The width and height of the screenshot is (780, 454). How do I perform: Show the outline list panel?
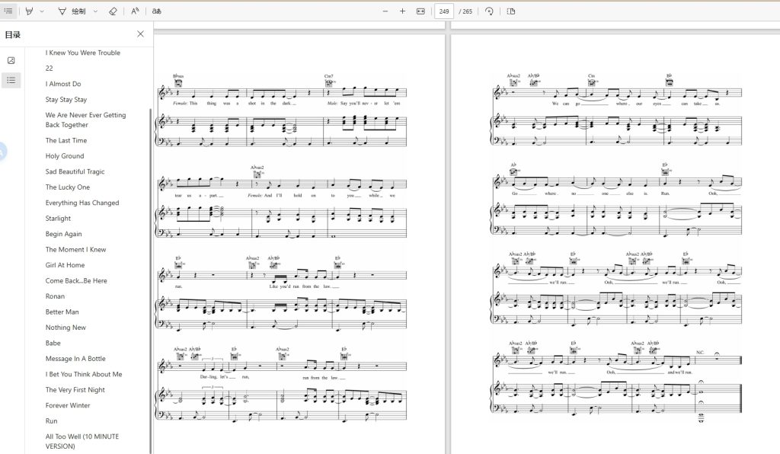tap(11, 80)
